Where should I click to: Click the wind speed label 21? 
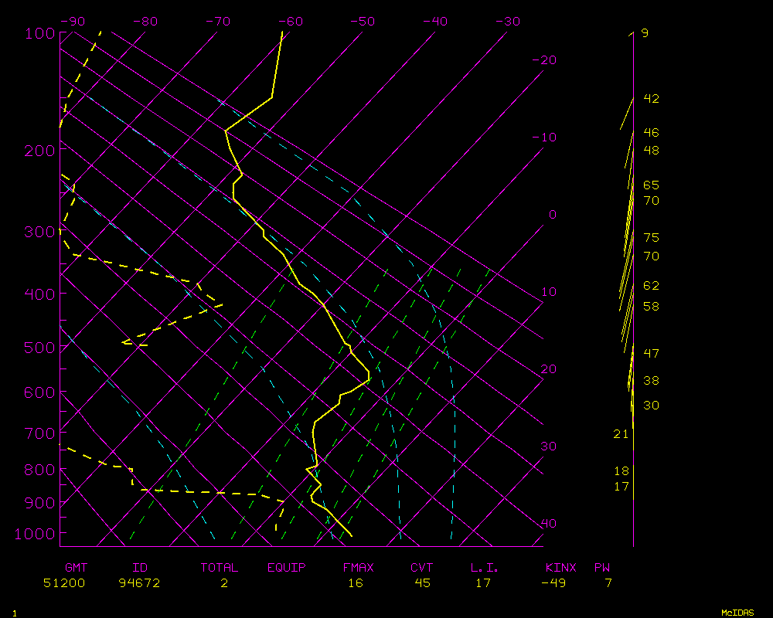pos(621,434)
